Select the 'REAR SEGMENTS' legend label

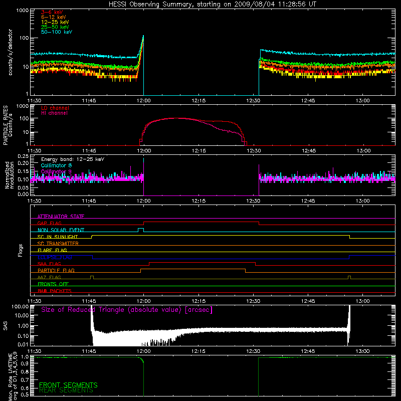point(66,390)
